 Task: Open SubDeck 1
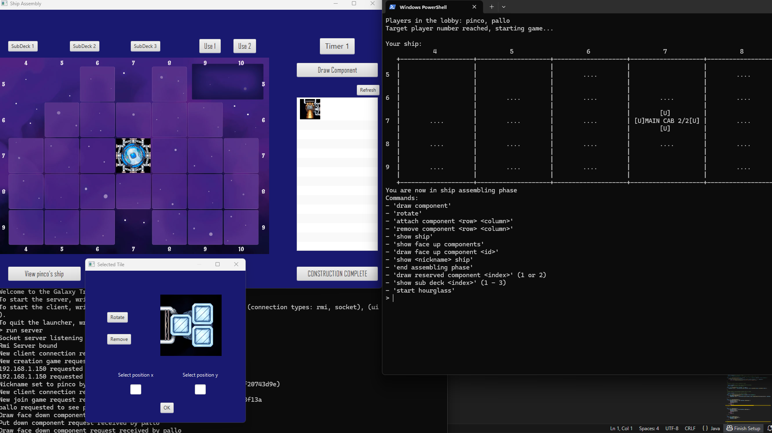(23, 46)
